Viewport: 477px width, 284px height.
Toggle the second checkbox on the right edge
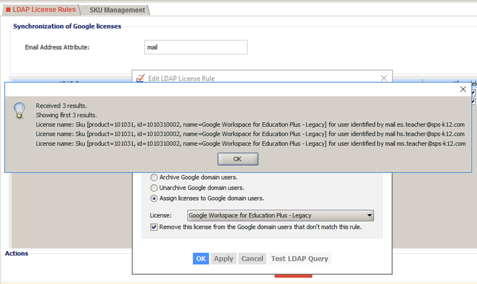coord(474,101)
